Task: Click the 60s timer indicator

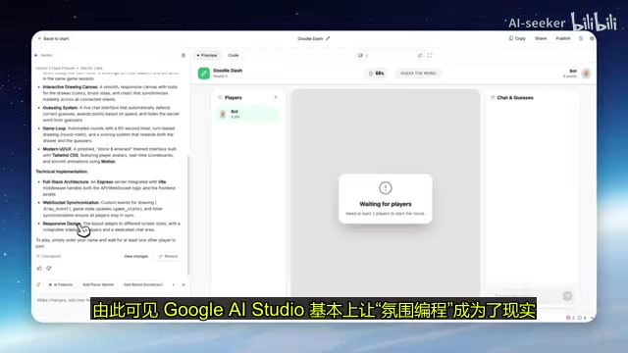Action: [x=377, y=74]
